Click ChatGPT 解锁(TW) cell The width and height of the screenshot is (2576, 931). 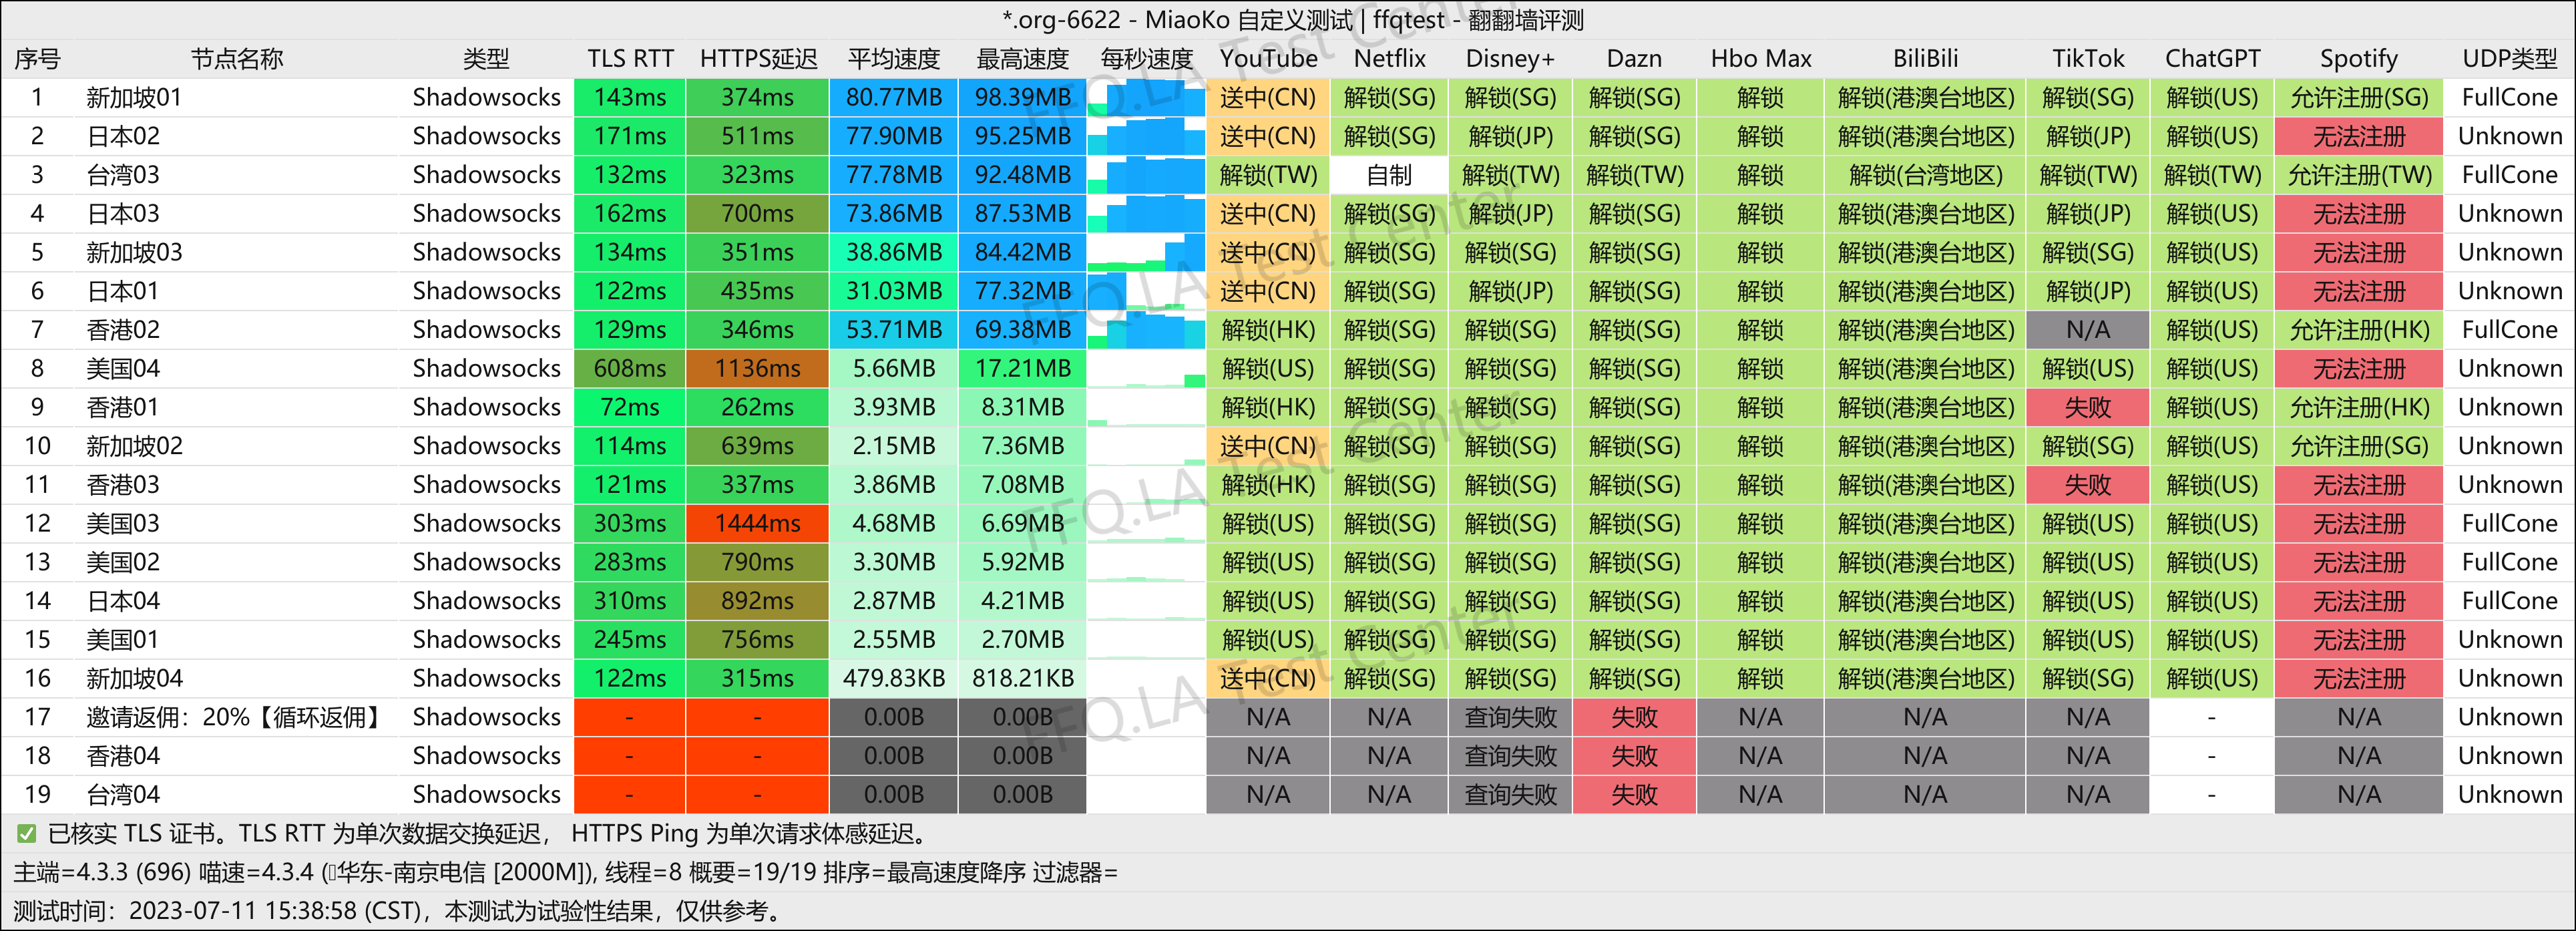tap(2212, 175)
